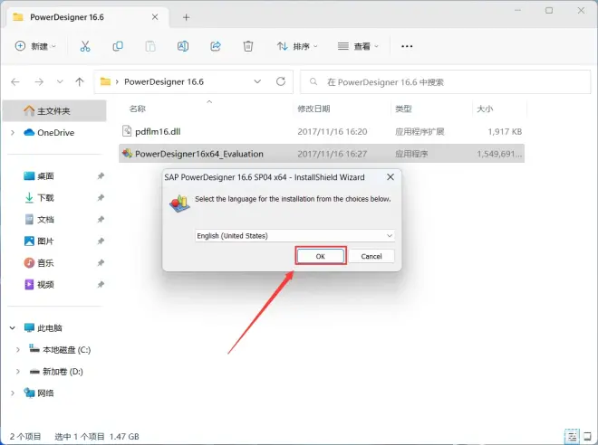Expand the OneDrive tree node
The width and height of the screenshot is (598, 445).
coord(13,133)
